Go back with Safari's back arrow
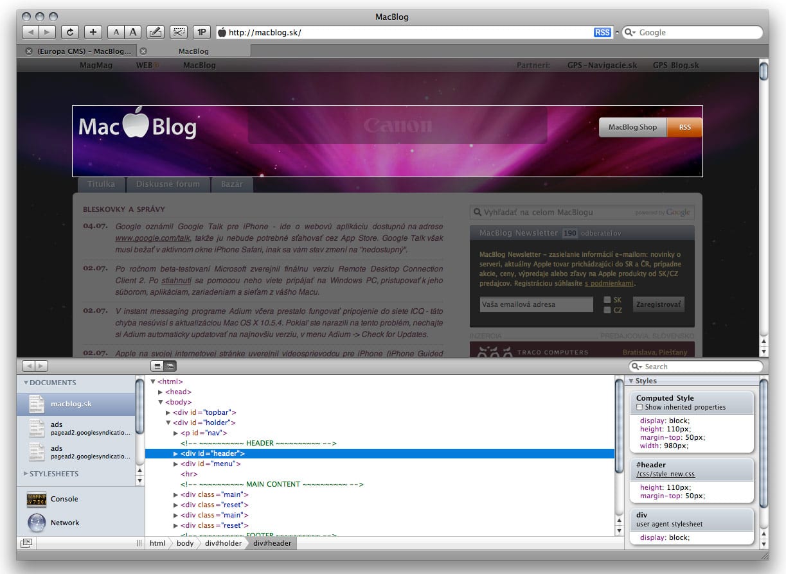 coord(30,32)
